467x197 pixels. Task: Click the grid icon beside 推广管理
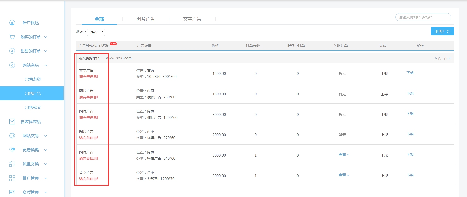click(x=12, y=178)
